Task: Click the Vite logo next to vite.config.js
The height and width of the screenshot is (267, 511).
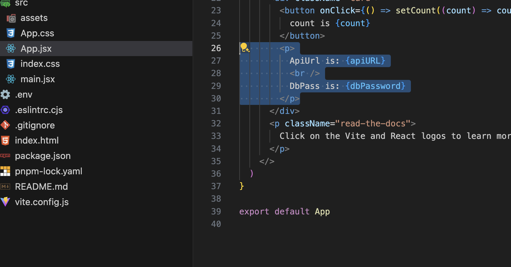Action: point(5,202)
